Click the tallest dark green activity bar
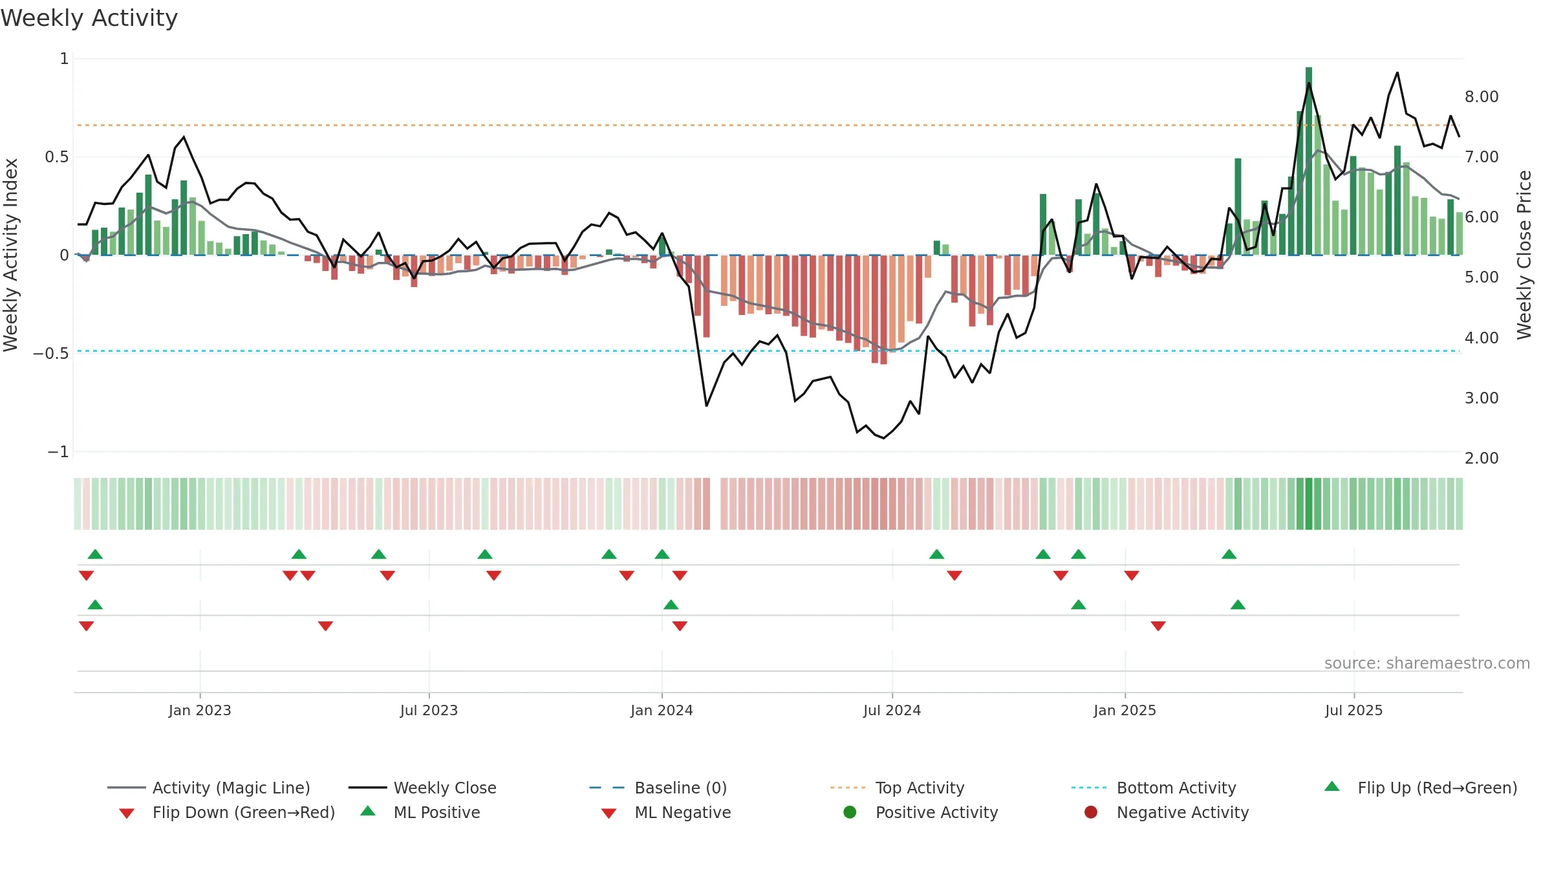 pos(1309,161)
